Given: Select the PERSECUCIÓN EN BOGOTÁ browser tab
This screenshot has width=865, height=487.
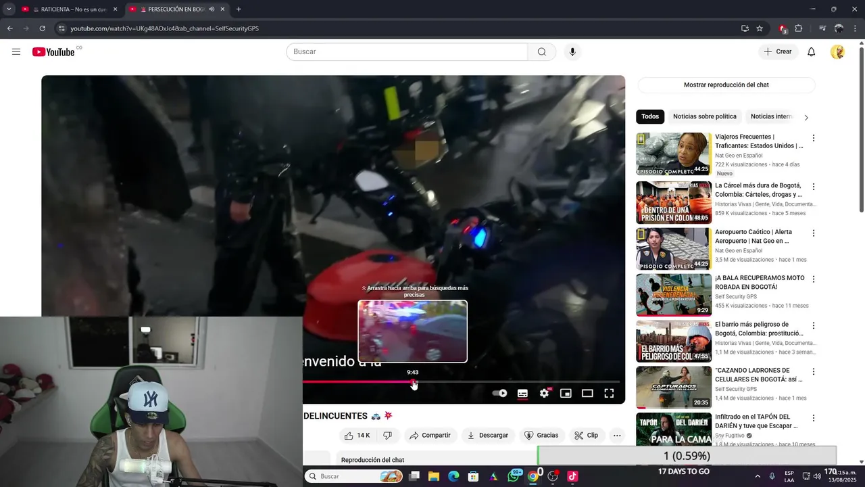Looking at the screenshot, I should click(x=178, y=9).
